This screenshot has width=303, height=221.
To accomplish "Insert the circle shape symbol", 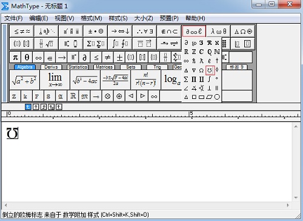I will click(217, 97).
